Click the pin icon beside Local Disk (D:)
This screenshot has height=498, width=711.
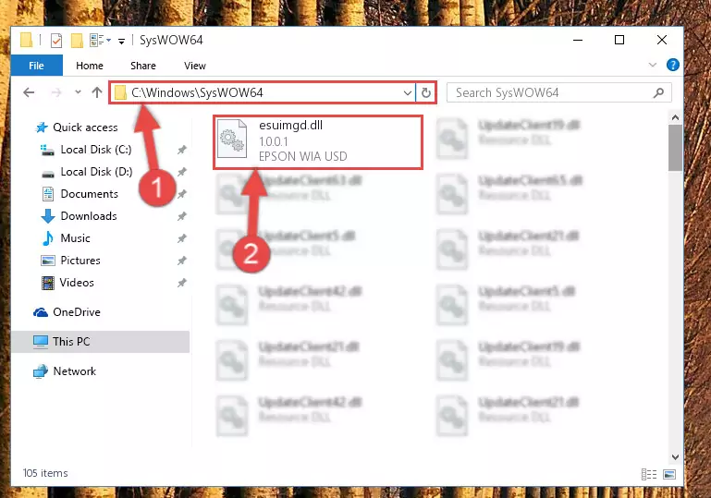[x=181, y=172]
